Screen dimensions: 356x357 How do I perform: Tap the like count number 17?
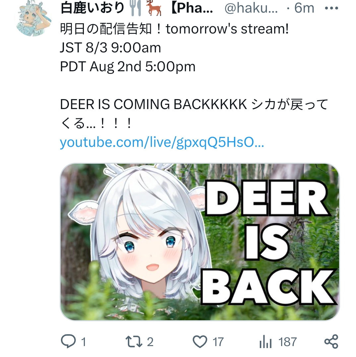[218, 342]
